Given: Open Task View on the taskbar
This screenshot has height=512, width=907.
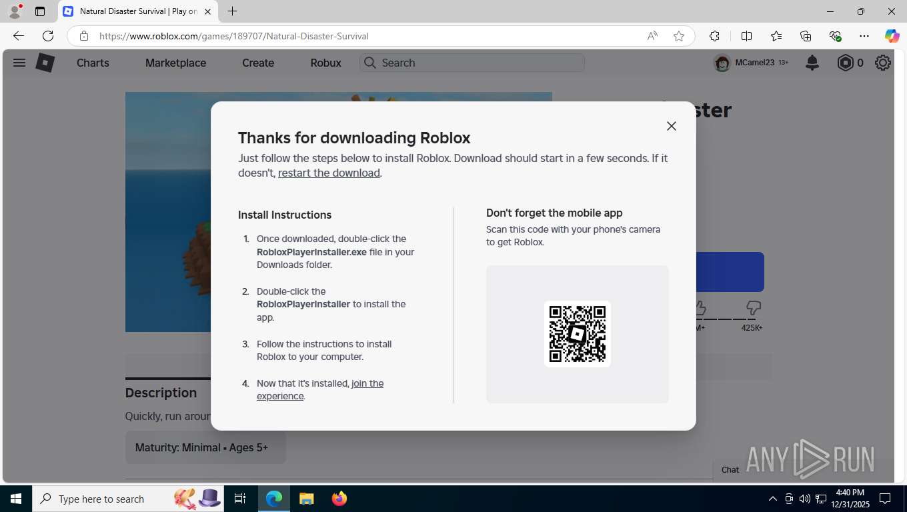Looking at the screenshot, I should point(240,499).
